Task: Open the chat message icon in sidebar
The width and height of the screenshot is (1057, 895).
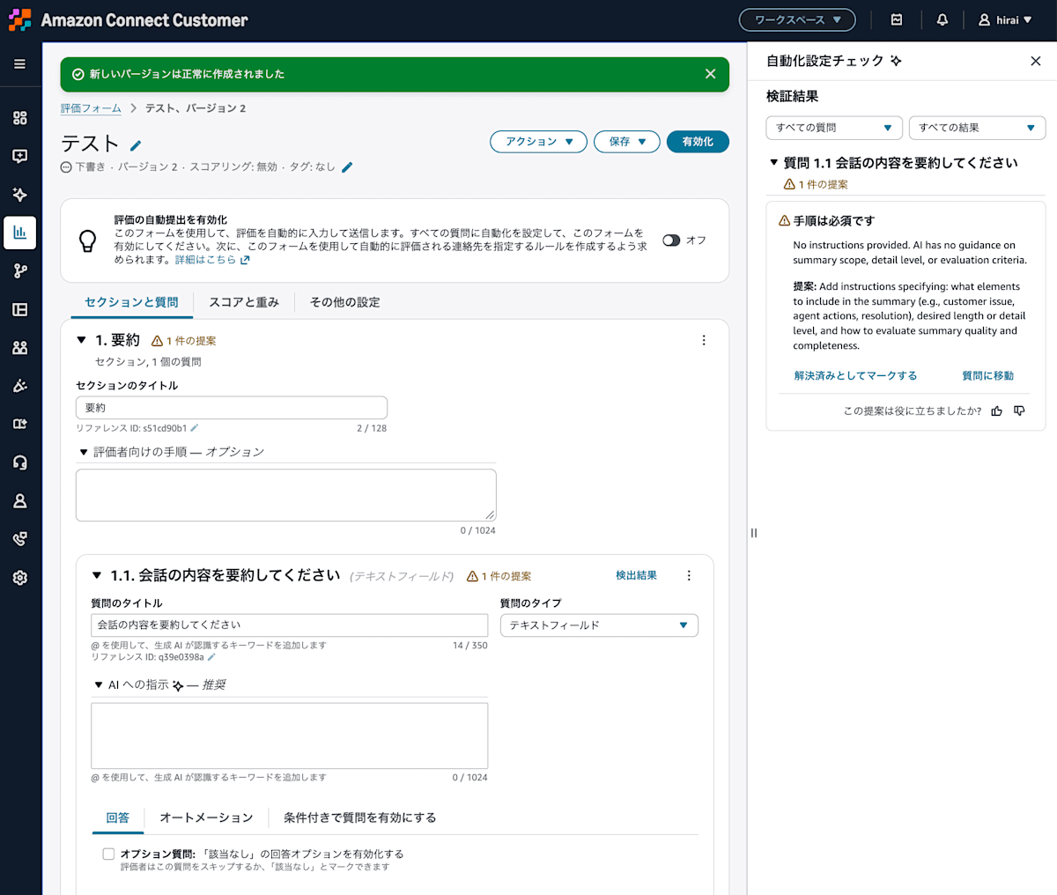Action: pos(19,156)
